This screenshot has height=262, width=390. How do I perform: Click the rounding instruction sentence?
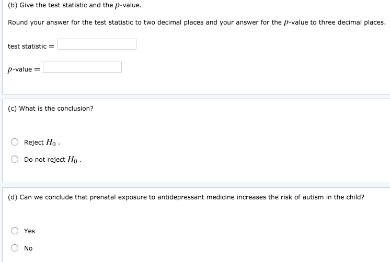(x=197, y=22)
